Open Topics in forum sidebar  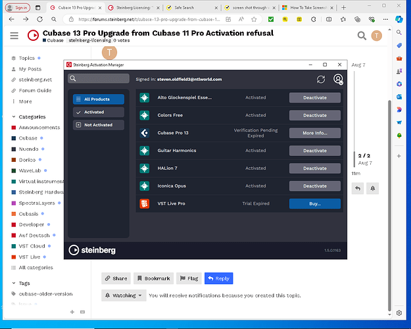[x=26, y=58]
